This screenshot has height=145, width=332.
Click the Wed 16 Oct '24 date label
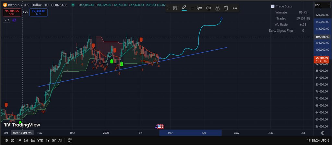22,133
